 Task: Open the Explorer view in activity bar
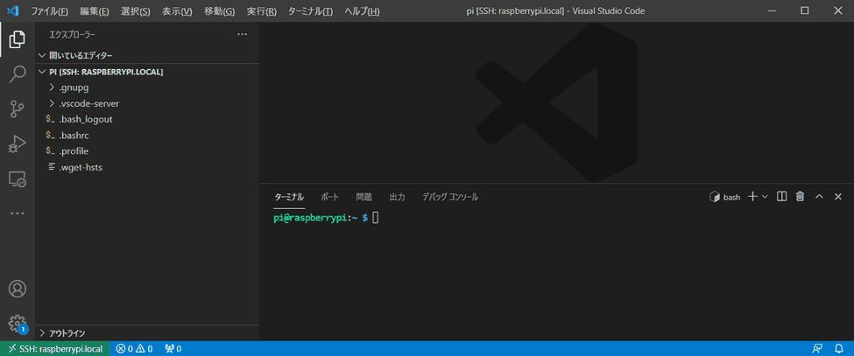coord(18,39)
